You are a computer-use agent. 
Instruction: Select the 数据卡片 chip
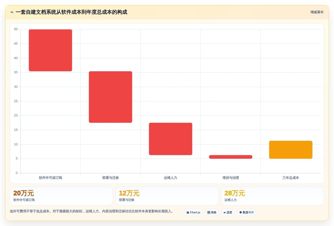point(247,212)
